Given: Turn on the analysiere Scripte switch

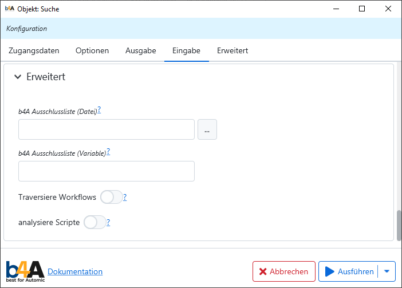Looking at the screenshot, I should tap(94, 222).
